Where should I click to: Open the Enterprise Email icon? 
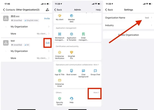(x=60, y=80)
